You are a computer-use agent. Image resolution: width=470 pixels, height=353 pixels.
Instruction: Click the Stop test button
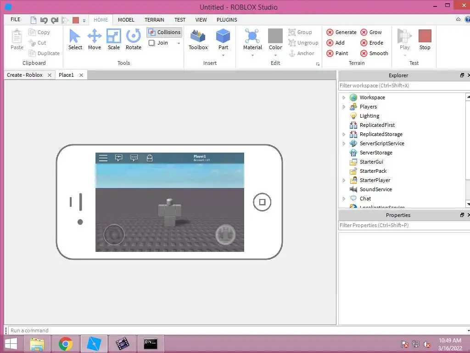[425, 40]
